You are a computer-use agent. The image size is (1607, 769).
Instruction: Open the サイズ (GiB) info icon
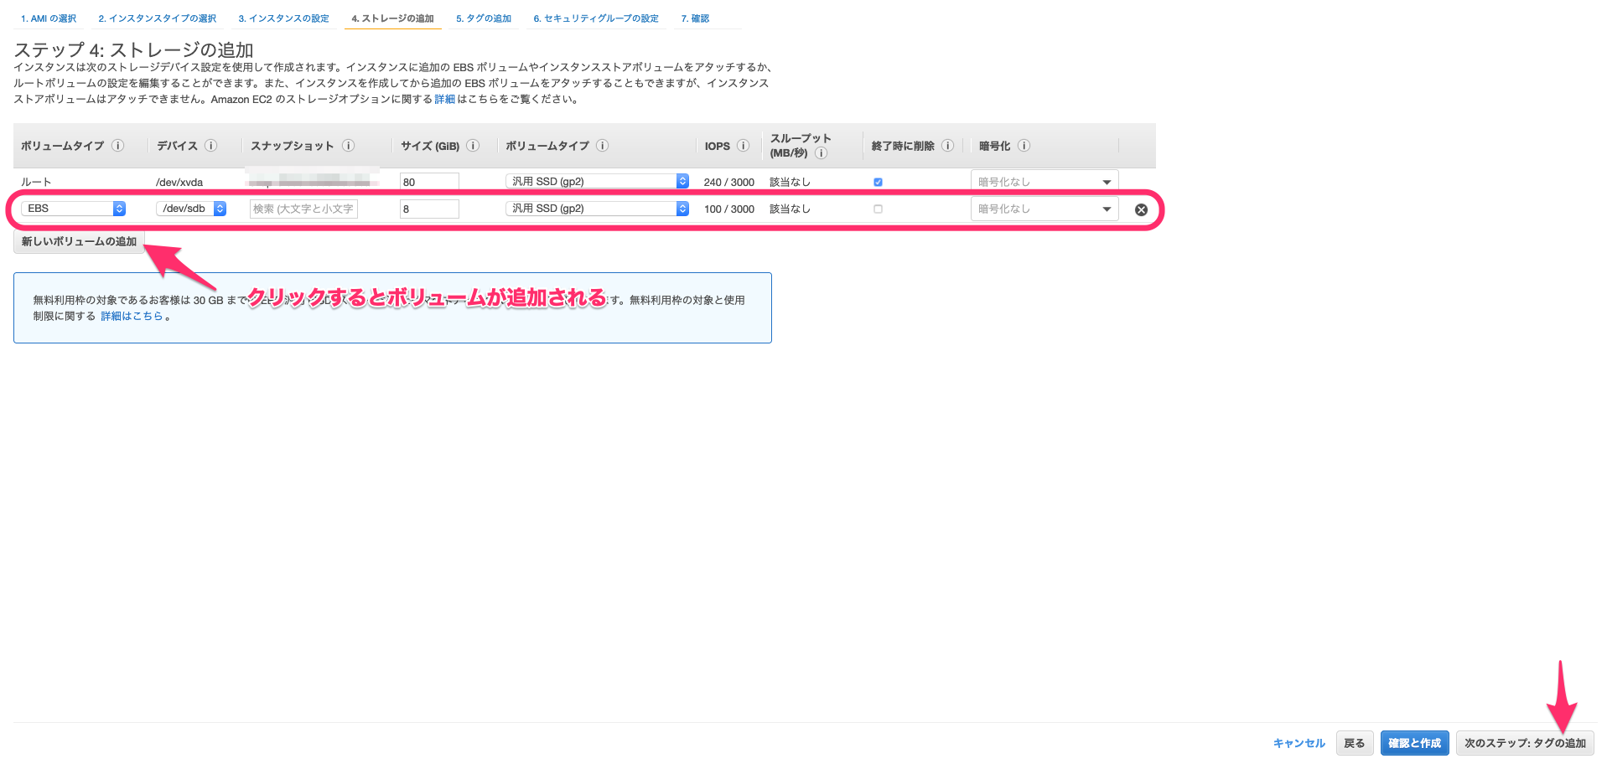(472, 145)
